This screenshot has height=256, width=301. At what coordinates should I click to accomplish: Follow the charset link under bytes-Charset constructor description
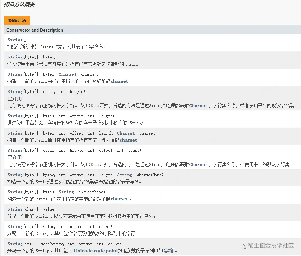(x=119, y=81)
